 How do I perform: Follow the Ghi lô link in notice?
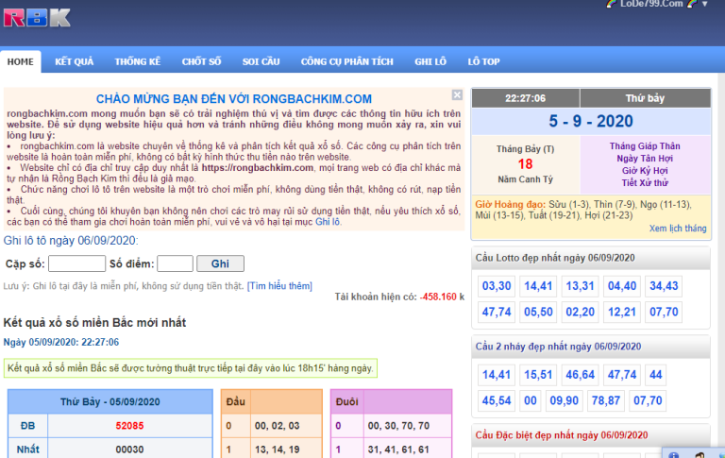point(328,222)
